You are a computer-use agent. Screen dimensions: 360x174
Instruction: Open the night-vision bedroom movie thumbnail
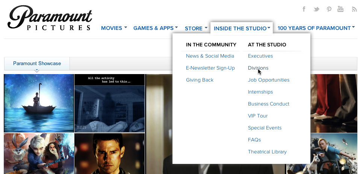click(109, 103)
